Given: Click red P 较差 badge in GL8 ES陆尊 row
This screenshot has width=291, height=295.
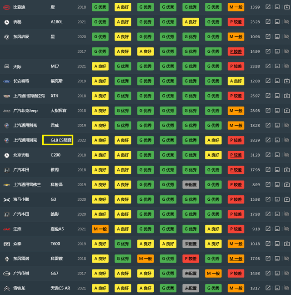Looking at the screenshot, I should click(x=236, y=140).
